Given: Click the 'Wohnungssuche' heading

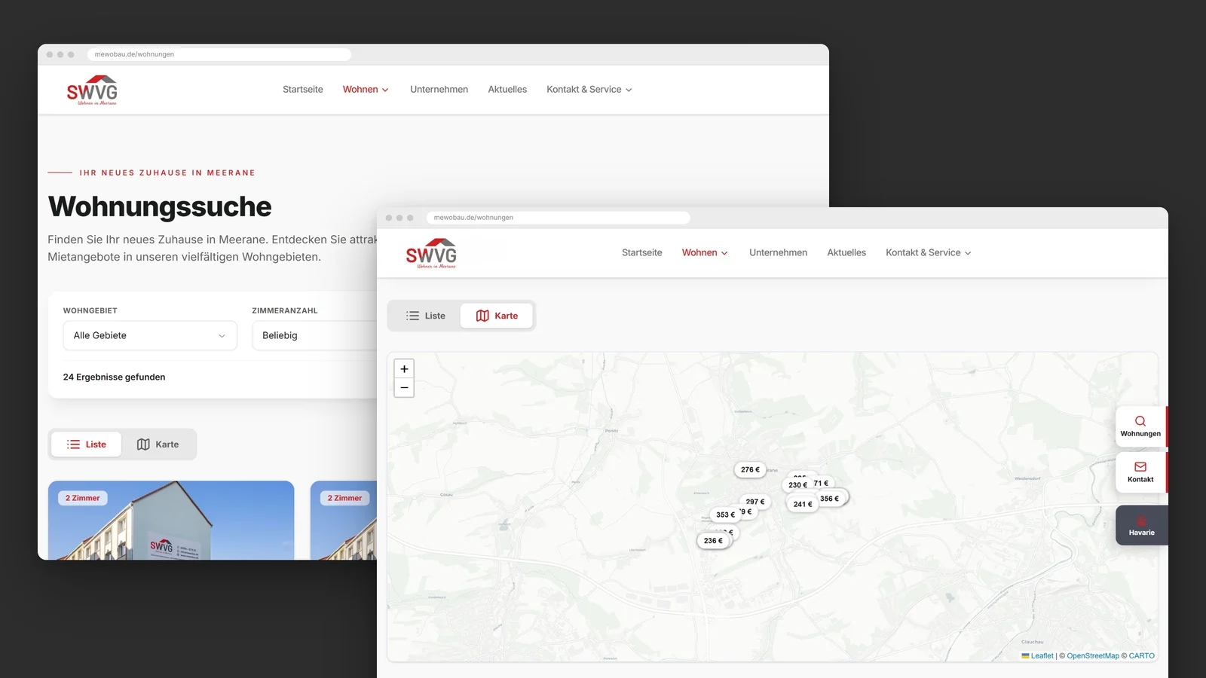Looking at the screenshot, I should [x=160, y=206].
